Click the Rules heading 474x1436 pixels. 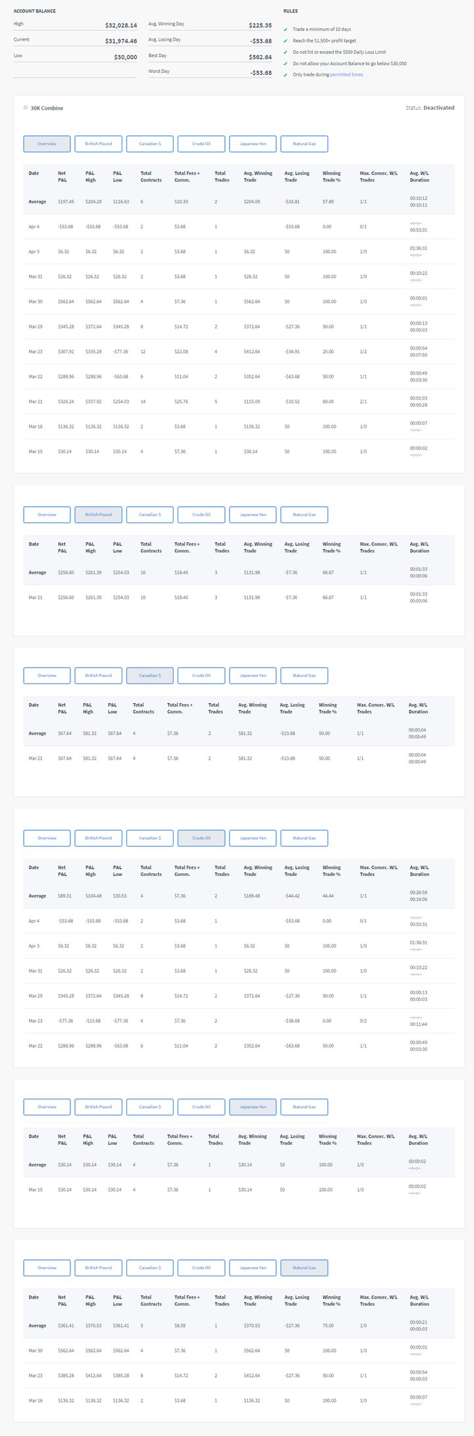click(x=291, y=11)
